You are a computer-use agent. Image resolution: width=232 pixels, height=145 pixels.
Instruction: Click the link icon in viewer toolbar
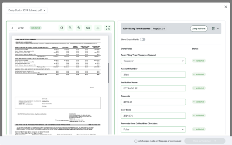(x=88, y=28)
